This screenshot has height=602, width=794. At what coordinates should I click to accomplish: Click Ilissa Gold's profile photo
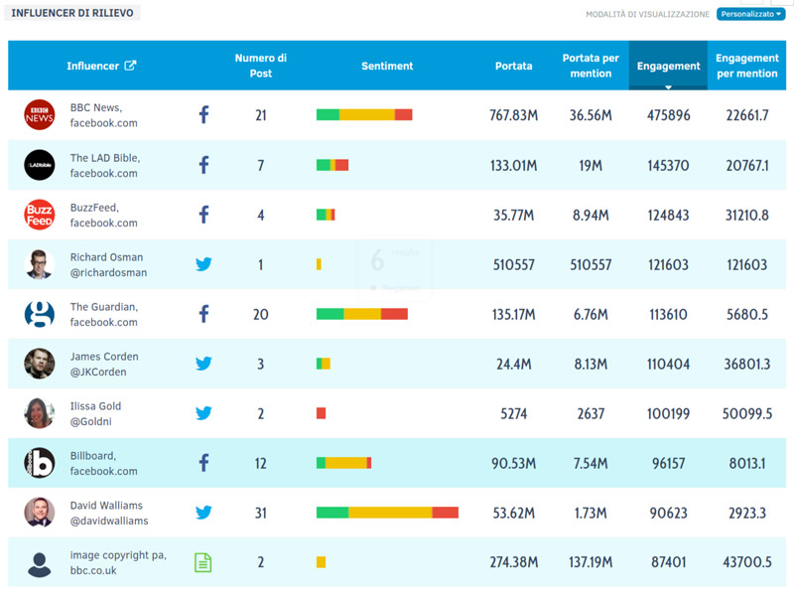pos(40,413)
